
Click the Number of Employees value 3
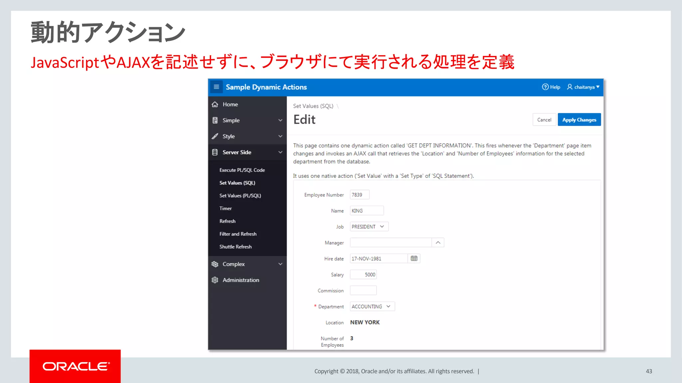[352, 338]
